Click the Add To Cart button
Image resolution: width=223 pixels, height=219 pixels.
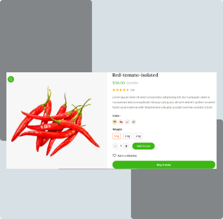point(143,146)
